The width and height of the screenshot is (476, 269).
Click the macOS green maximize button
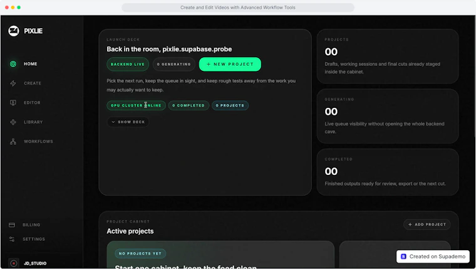coord(19,8)
